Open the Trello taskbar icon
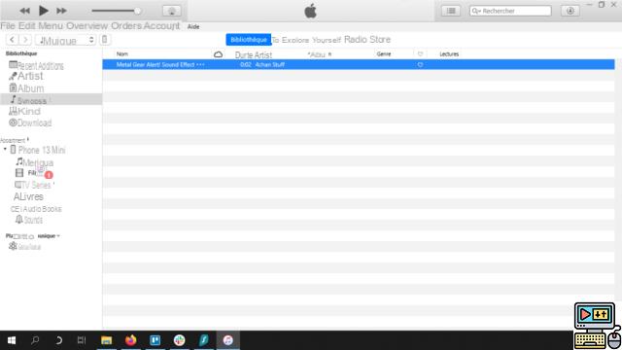622x350 pixels. pos(155,340)
